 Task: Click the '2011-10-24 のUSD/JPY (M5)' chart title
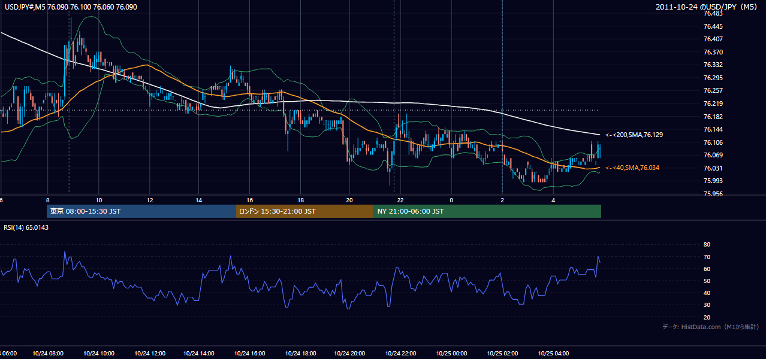point(707,7)
